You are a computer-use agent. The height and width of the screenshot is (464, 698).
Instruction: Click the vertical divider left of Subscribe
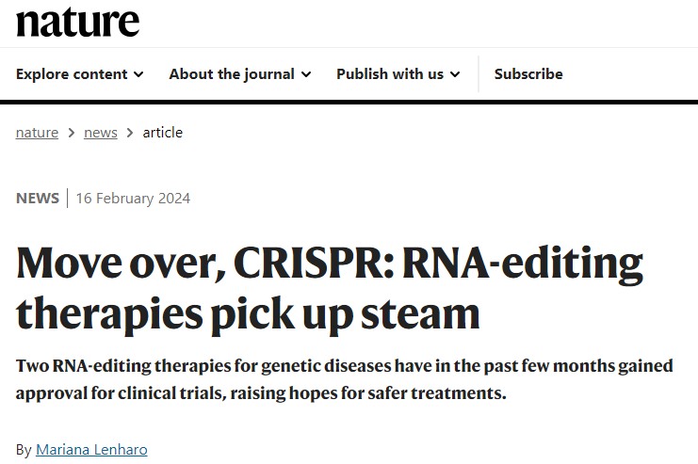click(x=479, y=74)
